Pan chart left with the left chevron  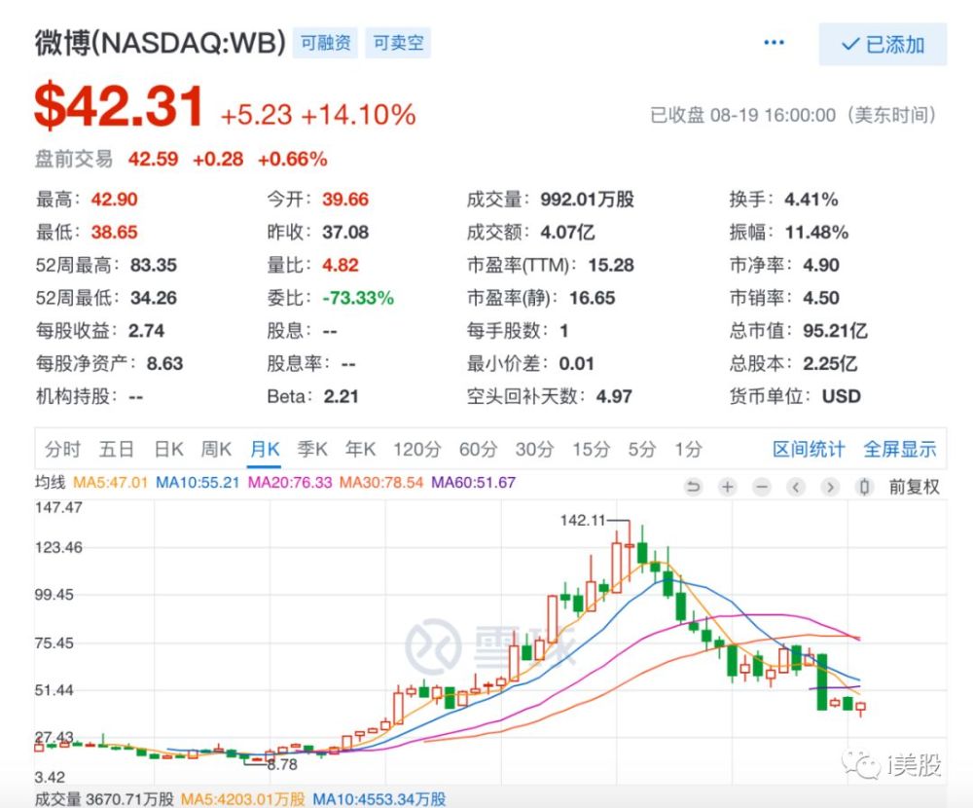pos(796,487)
